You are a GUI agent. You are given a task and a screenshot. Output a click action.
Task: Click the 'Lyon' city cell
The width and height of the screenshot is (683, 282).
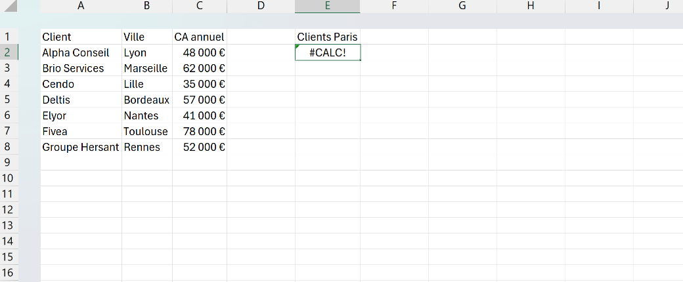pos(147,52)
